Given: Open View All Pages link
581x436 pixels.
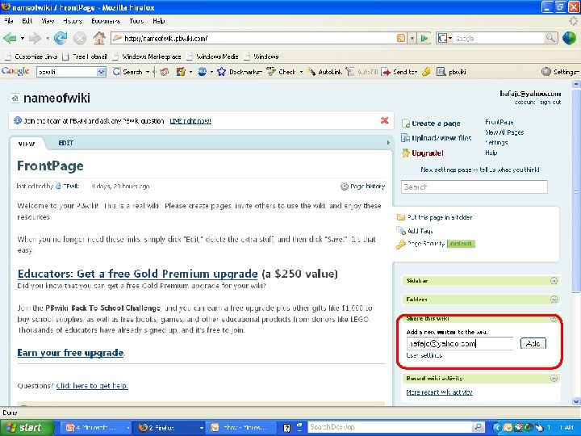Looking at the screenshot, I should pos(504,132).
